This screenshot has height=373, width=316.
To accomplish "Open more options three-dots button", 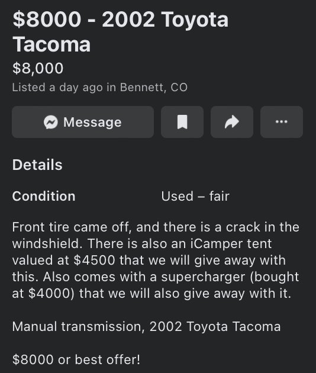I will coord(282,122).
